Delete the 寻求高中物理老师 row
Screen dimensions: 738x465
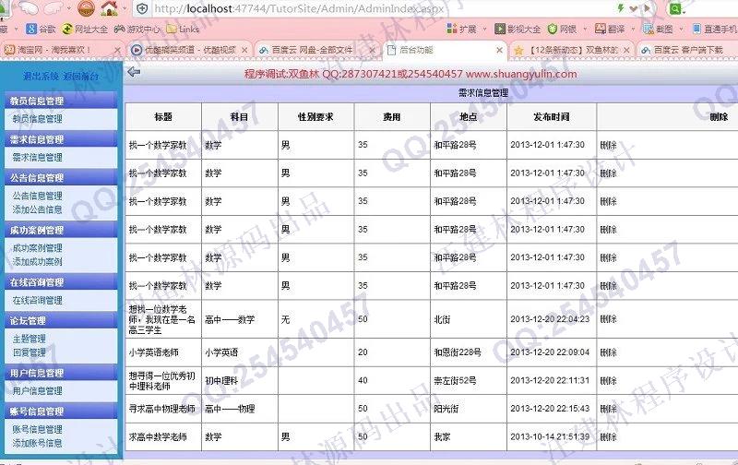[x=608, y=409]
